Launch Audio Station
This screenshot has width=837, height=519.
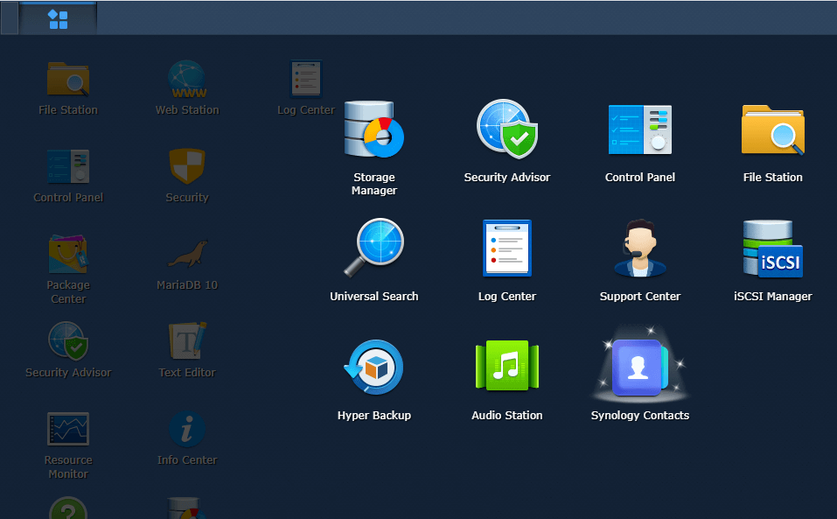506,368
